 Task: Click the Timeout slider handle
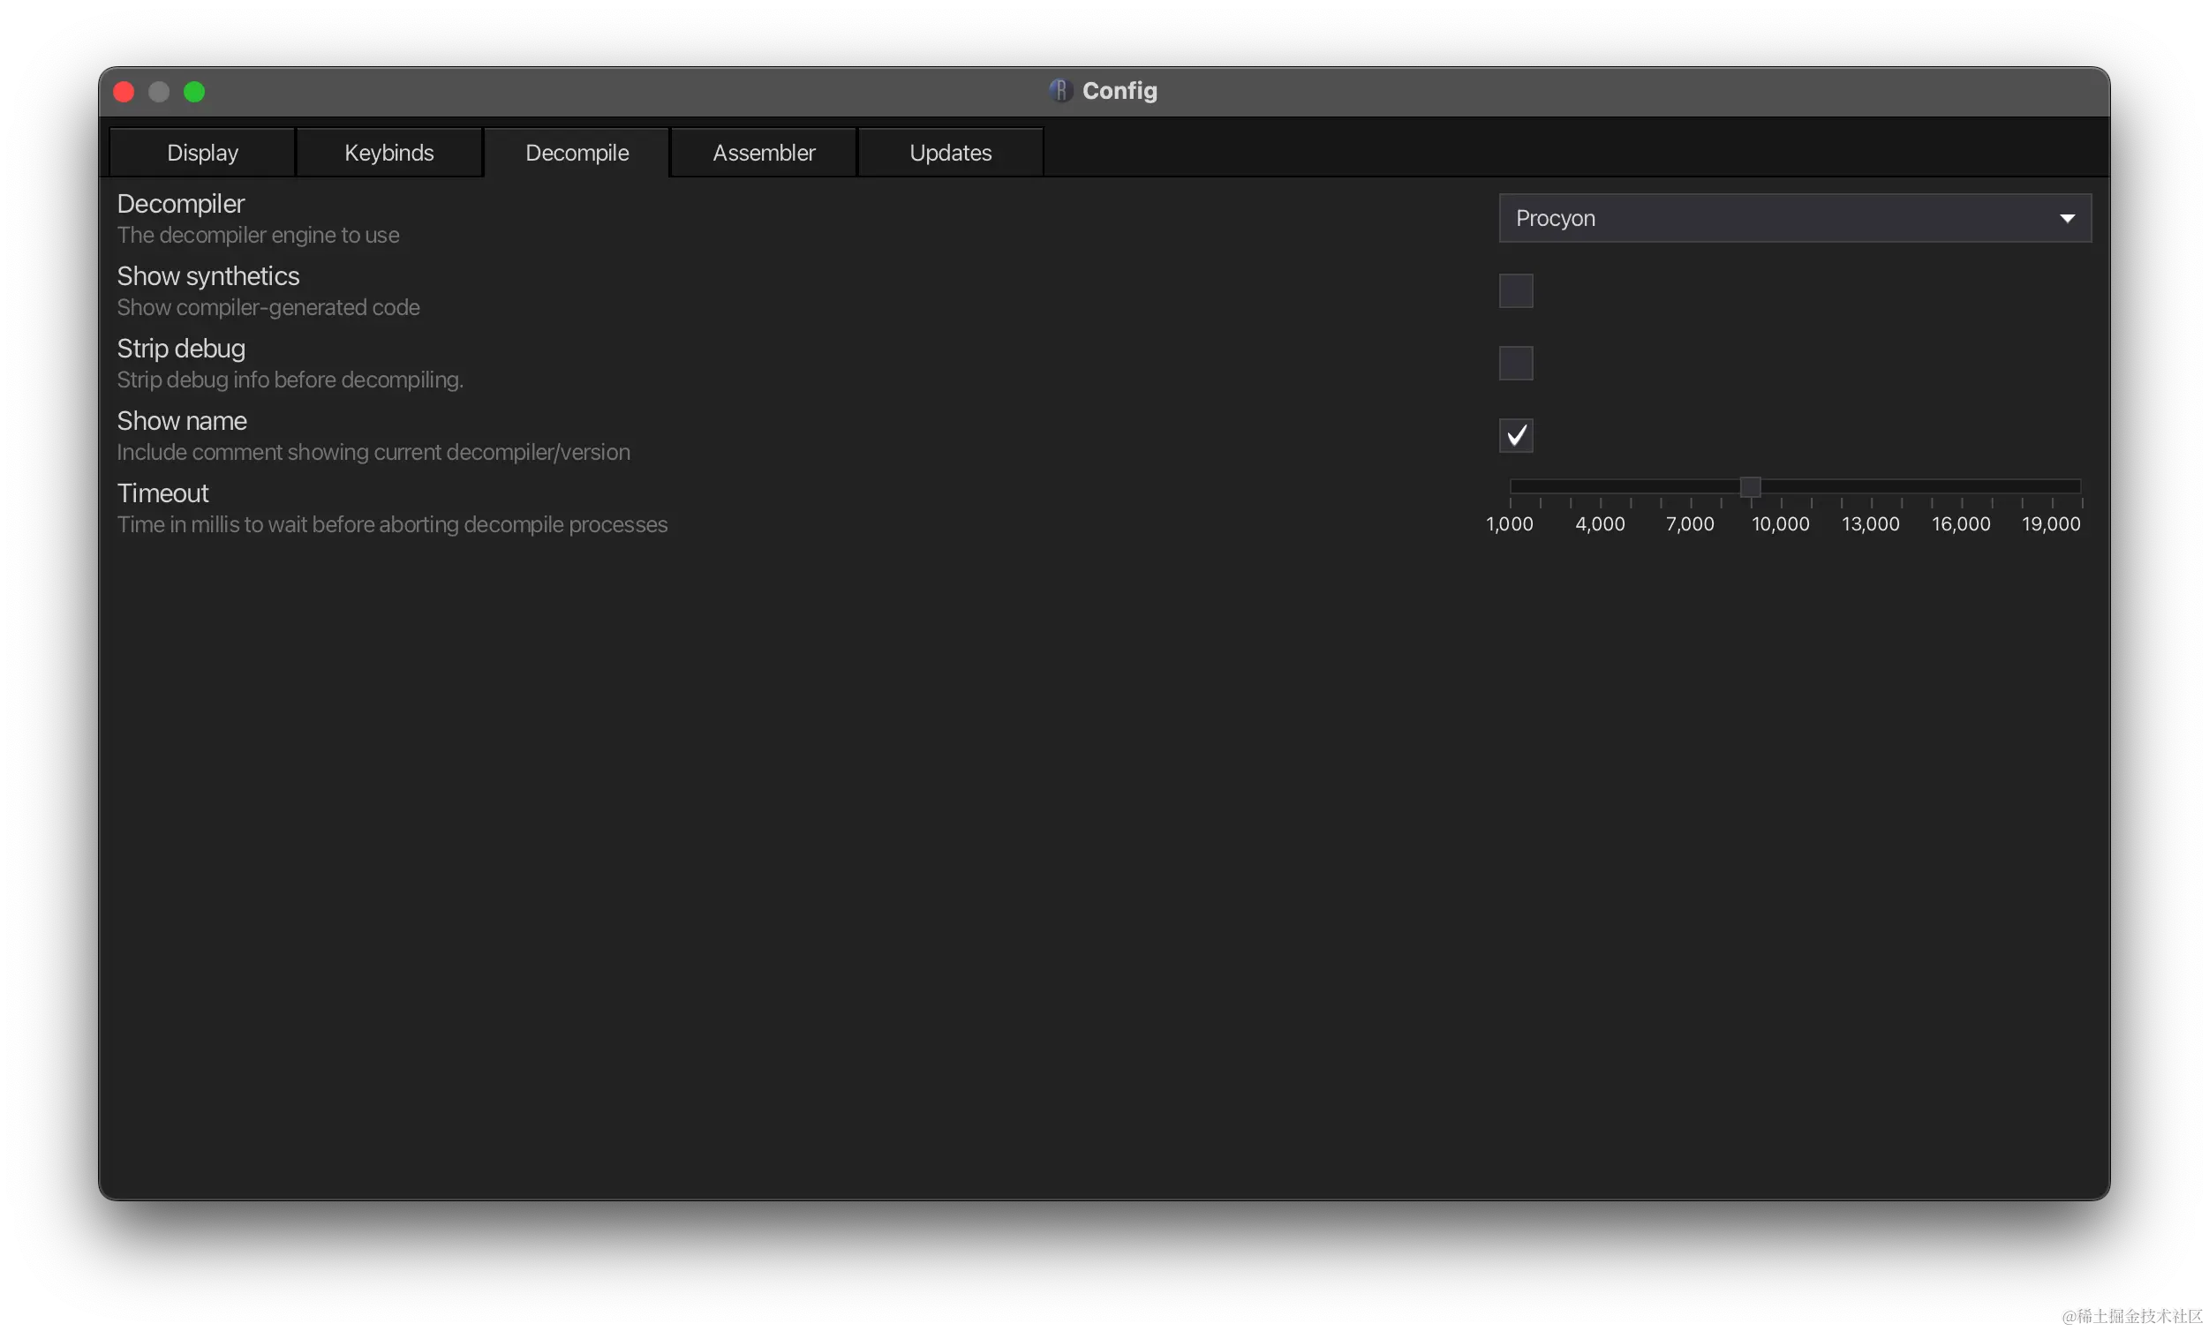pos(1750,485)
